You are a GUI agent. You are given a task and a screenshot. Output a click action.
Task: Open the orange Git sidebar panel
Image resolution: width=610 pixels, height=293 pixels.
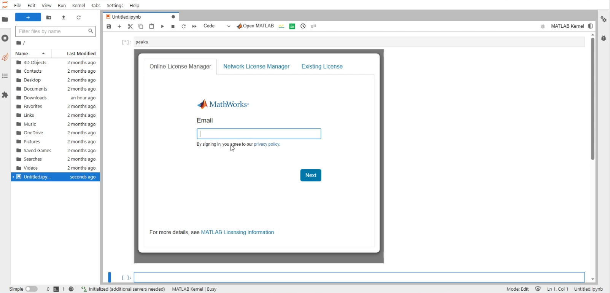coord(5,57)
